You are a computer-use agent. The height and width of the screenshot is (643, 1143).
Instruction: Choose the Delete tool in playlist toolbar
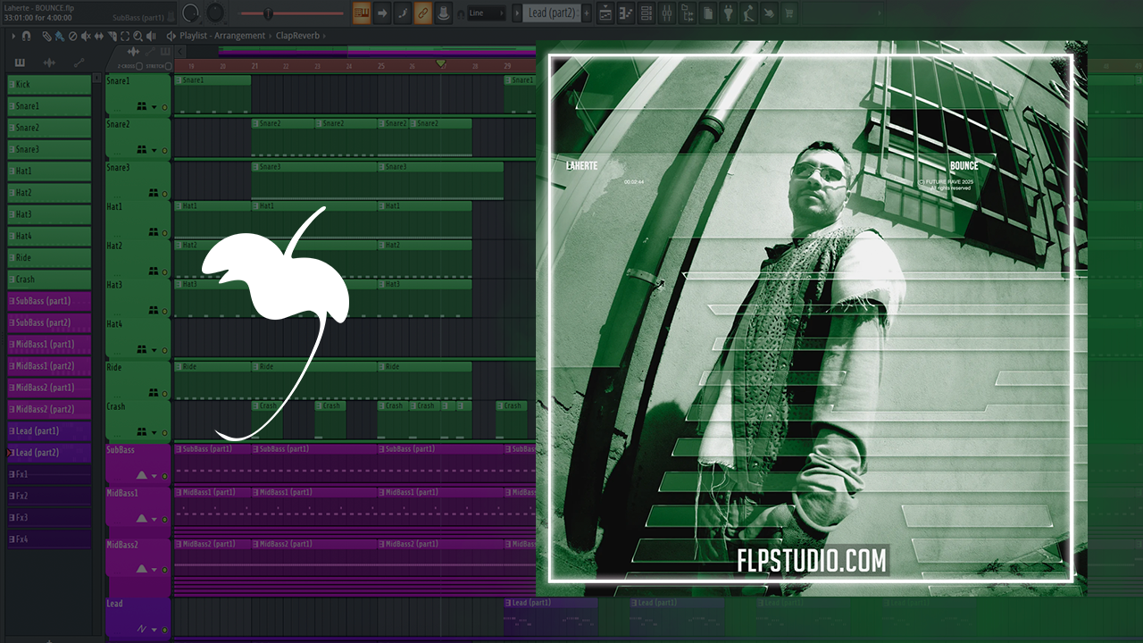(x=72, y=36)
